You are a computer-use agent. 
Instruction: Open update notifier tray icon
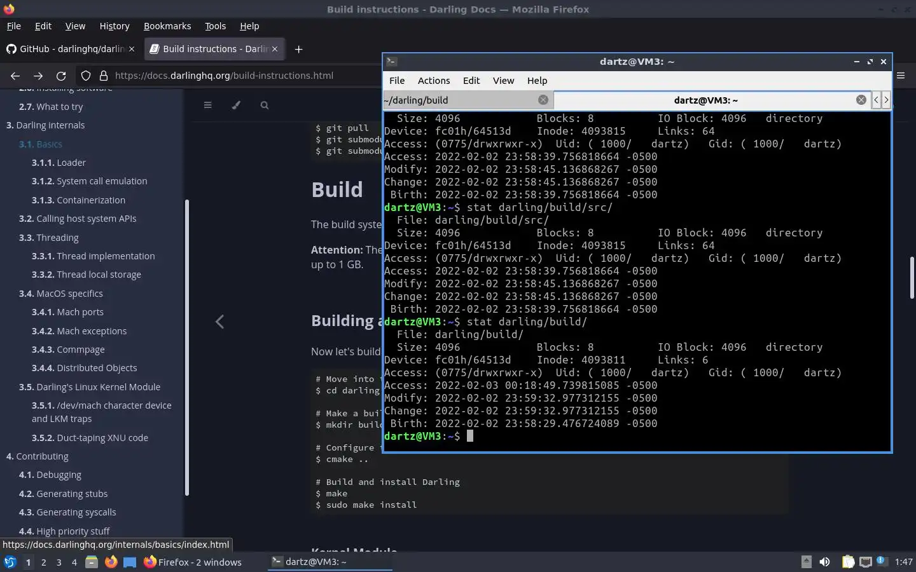coord(881,561)
